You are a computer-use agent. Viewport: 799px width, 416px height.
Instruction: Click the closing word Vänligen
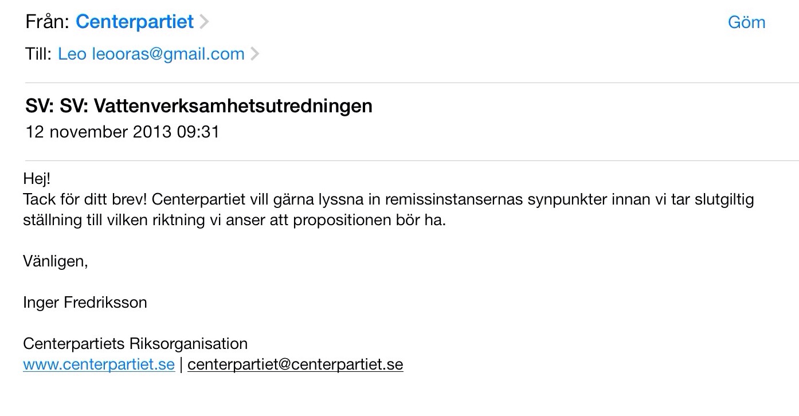coord(56,261)
